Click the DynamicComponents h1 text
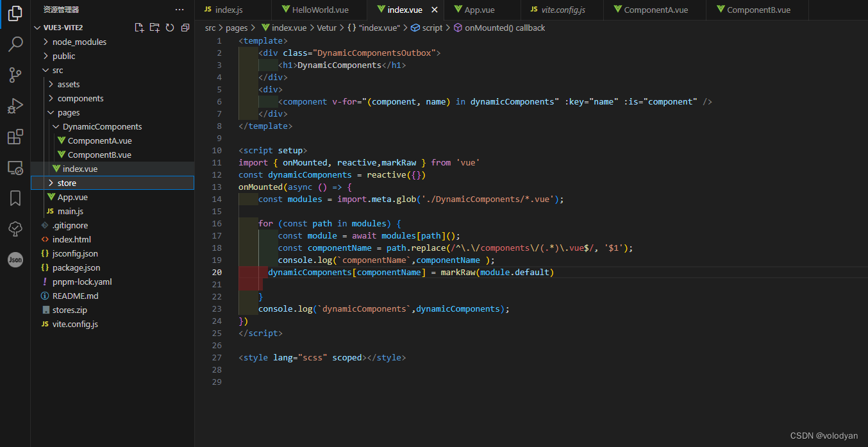868x447 pixels. coord(340,65)
